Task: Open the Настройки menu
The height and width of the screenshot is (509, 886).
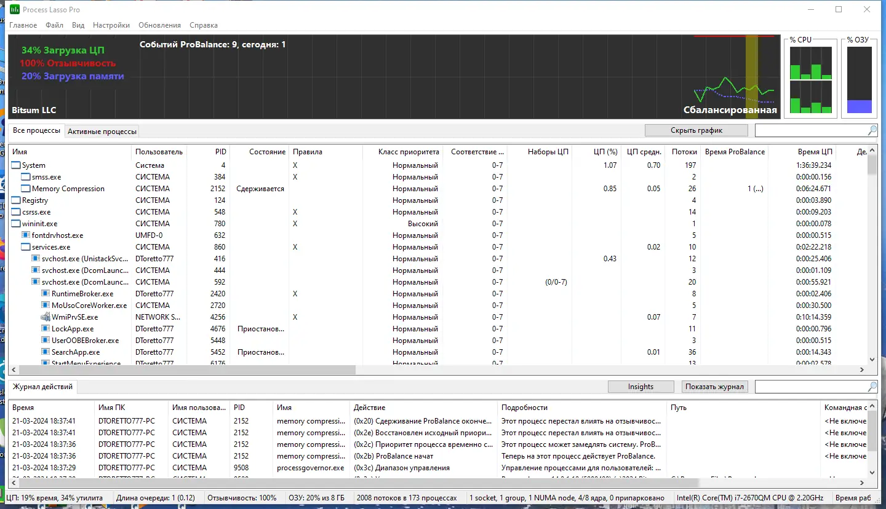Action: 111,25
